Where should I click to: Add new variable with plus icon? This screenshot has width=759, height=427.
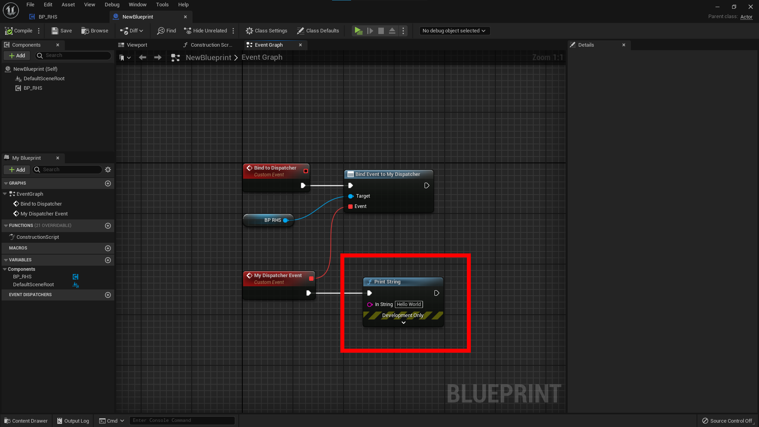108,260
